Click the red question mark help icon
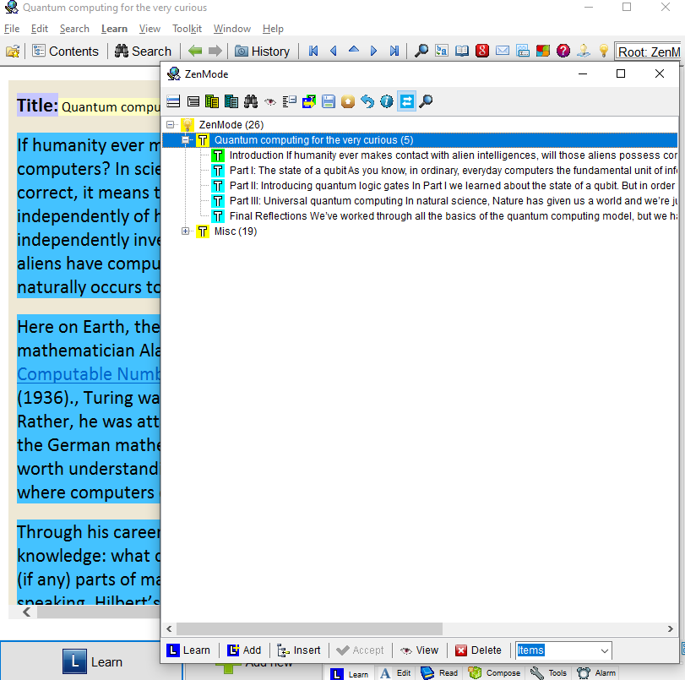Screen dimensions: 685x680 tap(563, 51)
